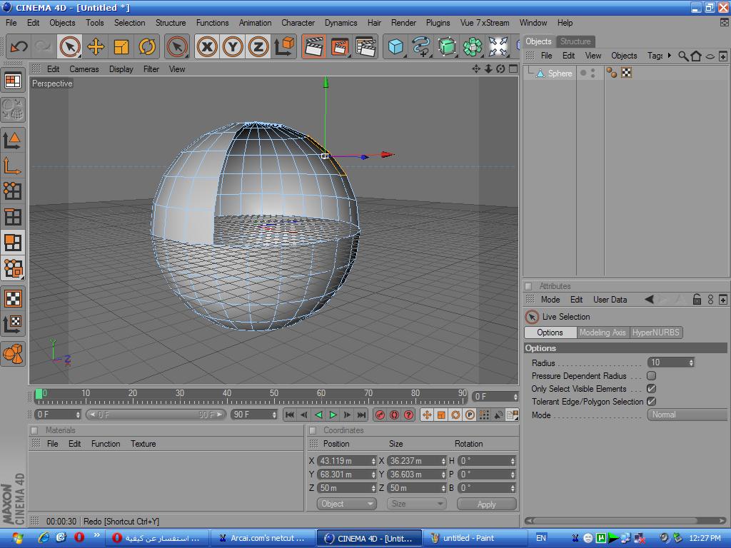Enable Model tool mode
Screen dimensions: 731x548
[13, 141]
